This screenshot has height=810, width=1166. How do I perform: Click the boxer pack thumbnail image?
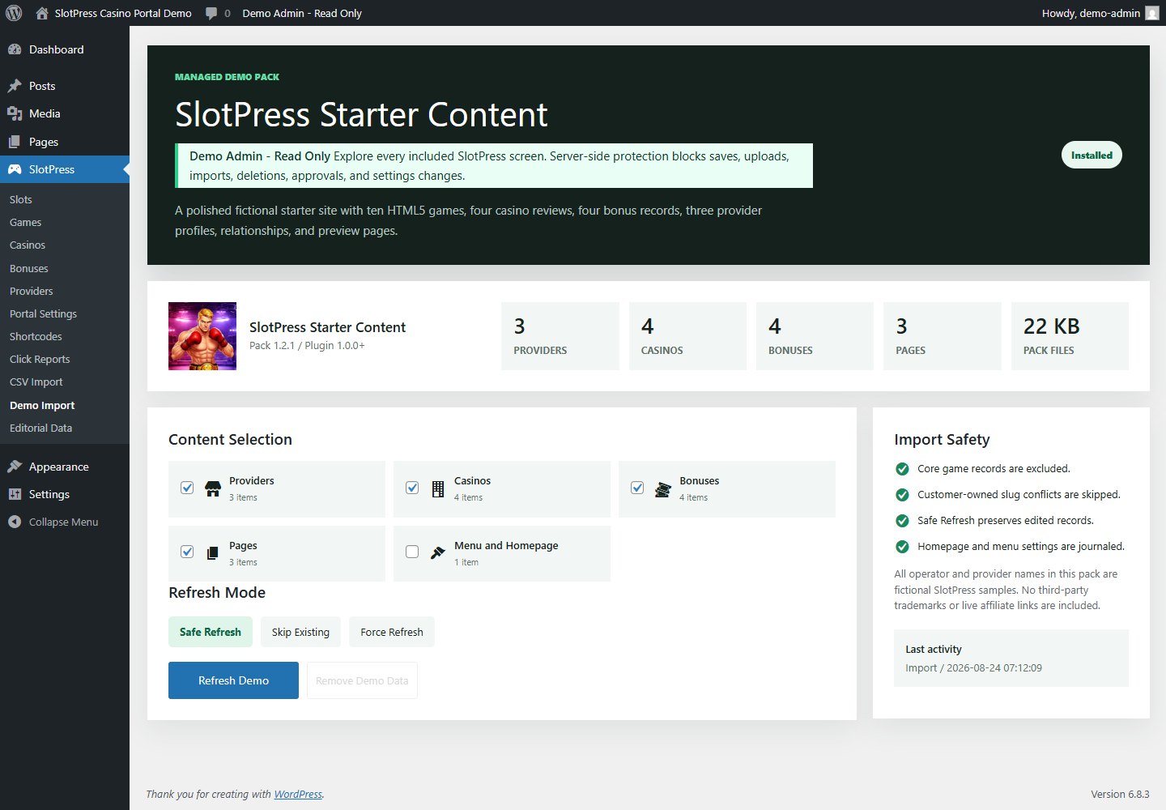[202, 336]
